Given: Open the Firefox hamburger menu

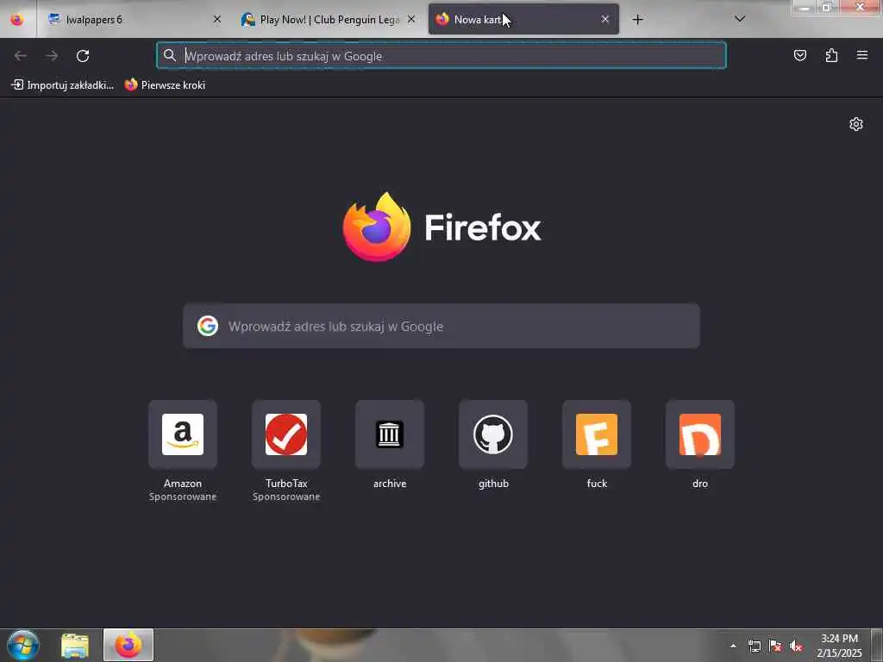Looking at the screenshot, I should [x=862, y=55].
